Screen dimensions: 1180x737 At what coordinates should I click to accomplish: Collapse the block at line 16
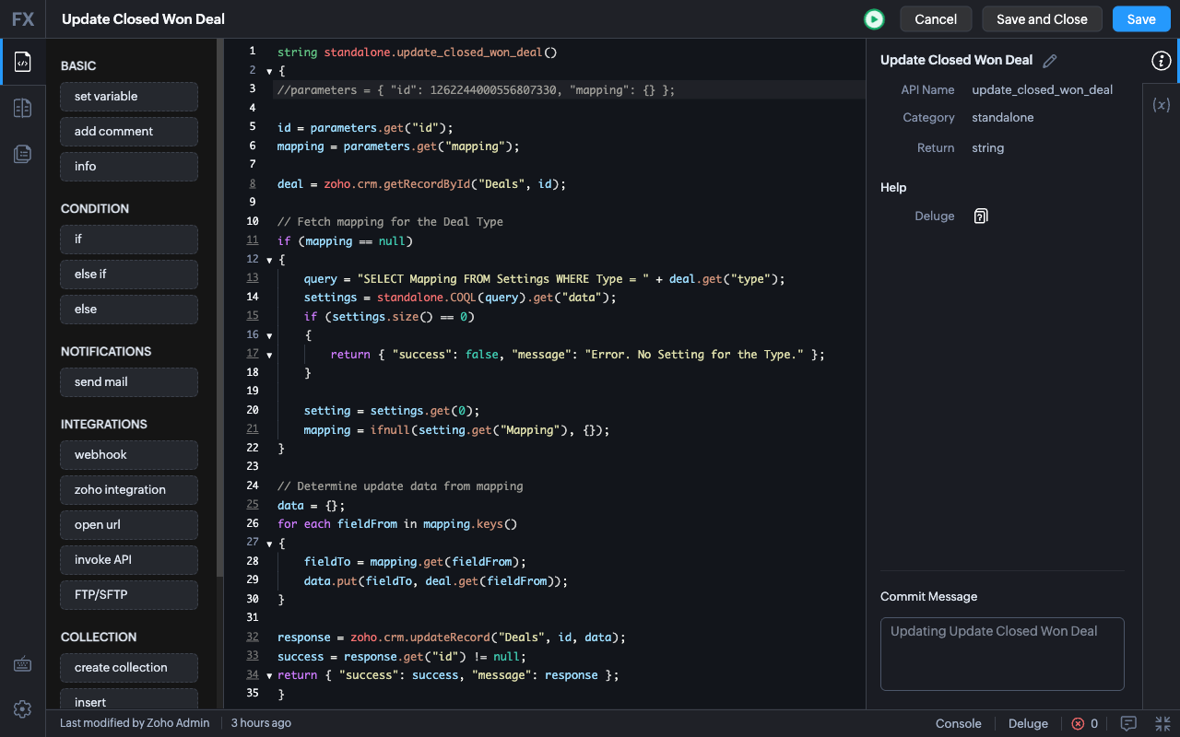pos(269,335)
